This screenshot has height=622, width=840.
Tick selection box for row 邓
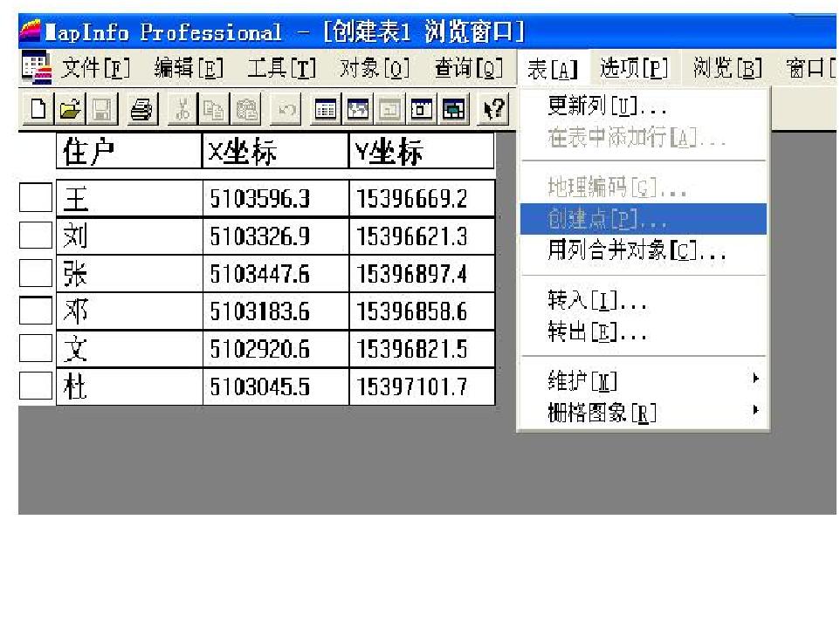point(36,310)
